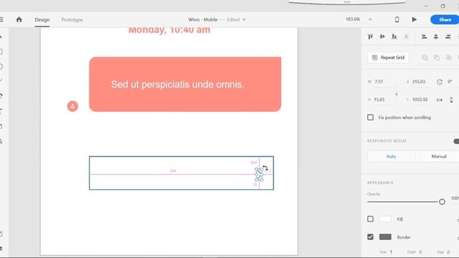Screen dimensions: 459x258
Task: Flip the selection horizontally
Action: [440, 100]
